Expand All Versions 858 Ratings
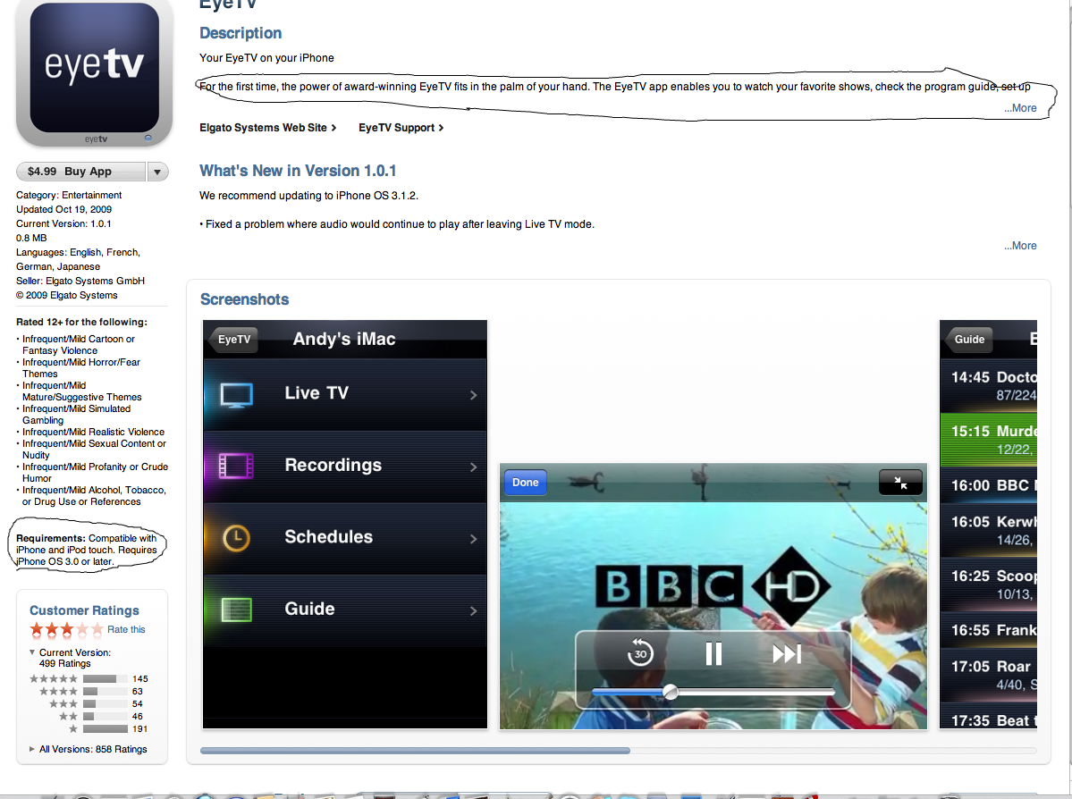Image resolution: width=1072 pixels, height=799 pixels. pyautogui.click(x=32, y=749)
